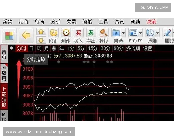Open the 工具 menu
The image size is (174, 139).
click(x=103, y=22)
